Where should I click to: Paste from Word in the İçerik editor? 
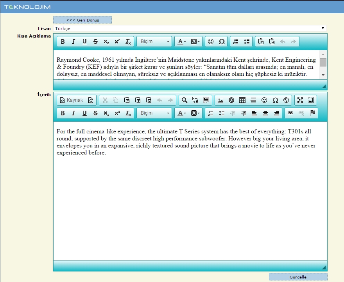(149, 100)
